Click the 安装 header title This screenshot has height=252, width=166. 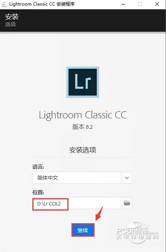click(12, 17)
